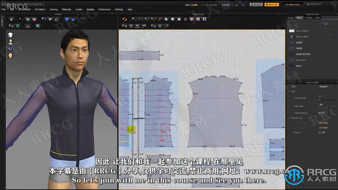Open the Materials menu
This screenshot has height=190, width=338.
coord(67,9)
